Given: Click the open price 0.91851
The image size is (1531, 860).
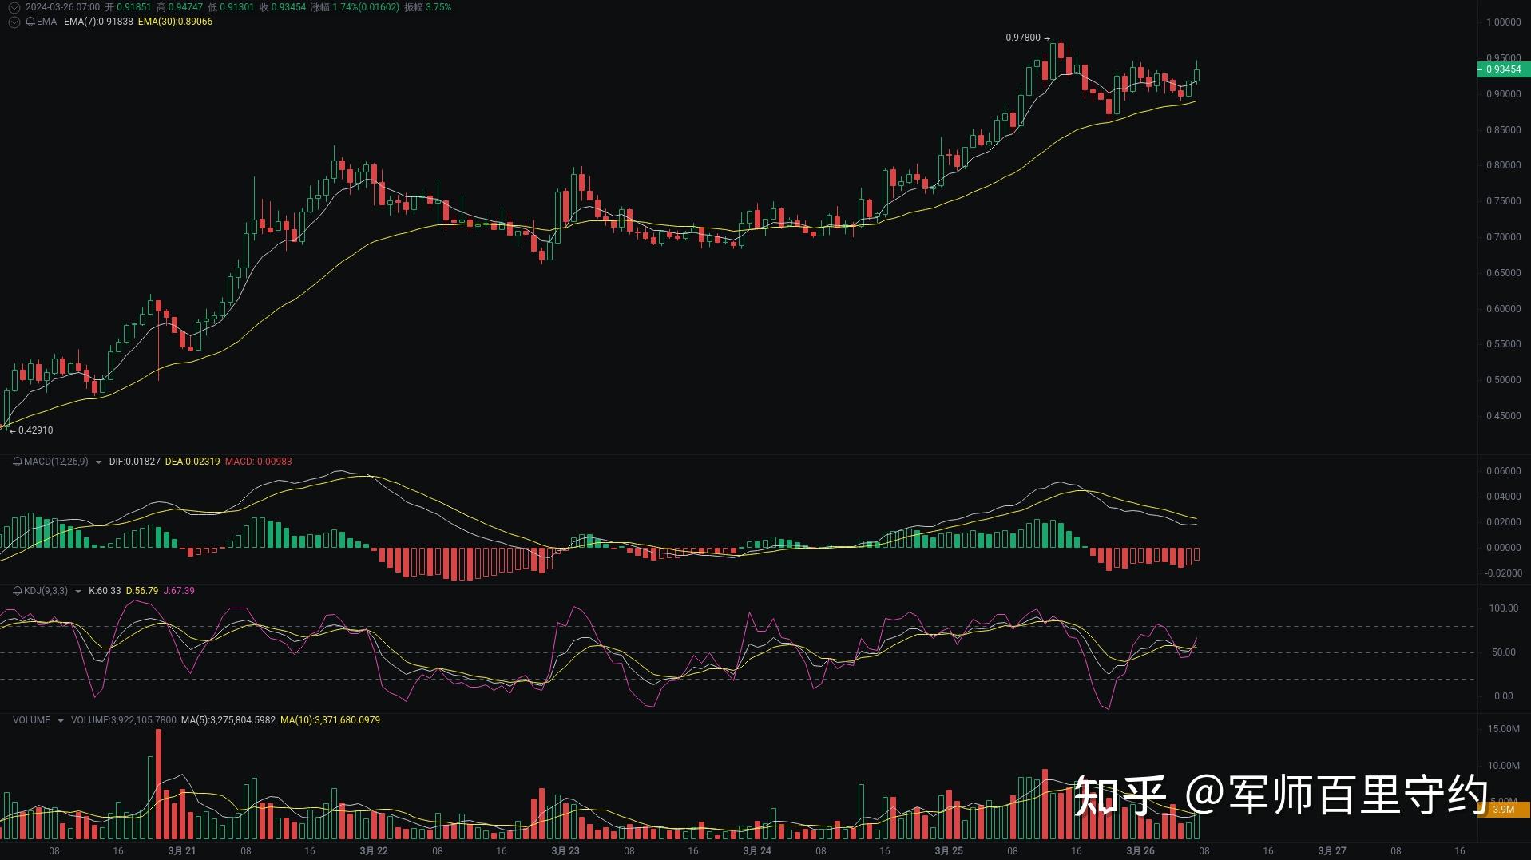Looking at the screenshot, I should [133, 7].
